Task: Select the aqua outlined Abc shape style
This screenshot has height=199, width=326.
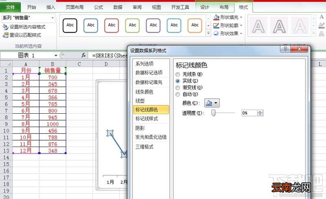Action: [x=174, y=26]
